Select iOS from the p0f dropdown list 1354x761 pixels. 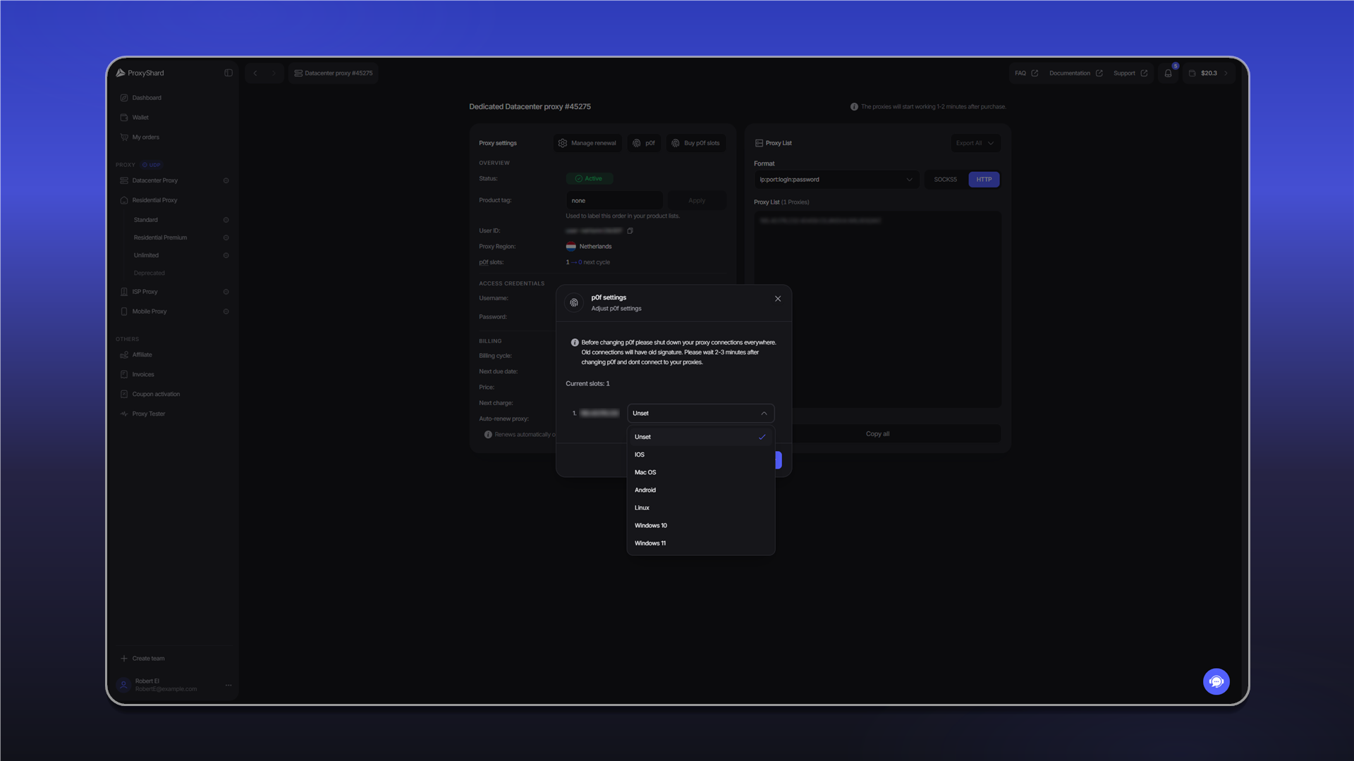(700, 454)
